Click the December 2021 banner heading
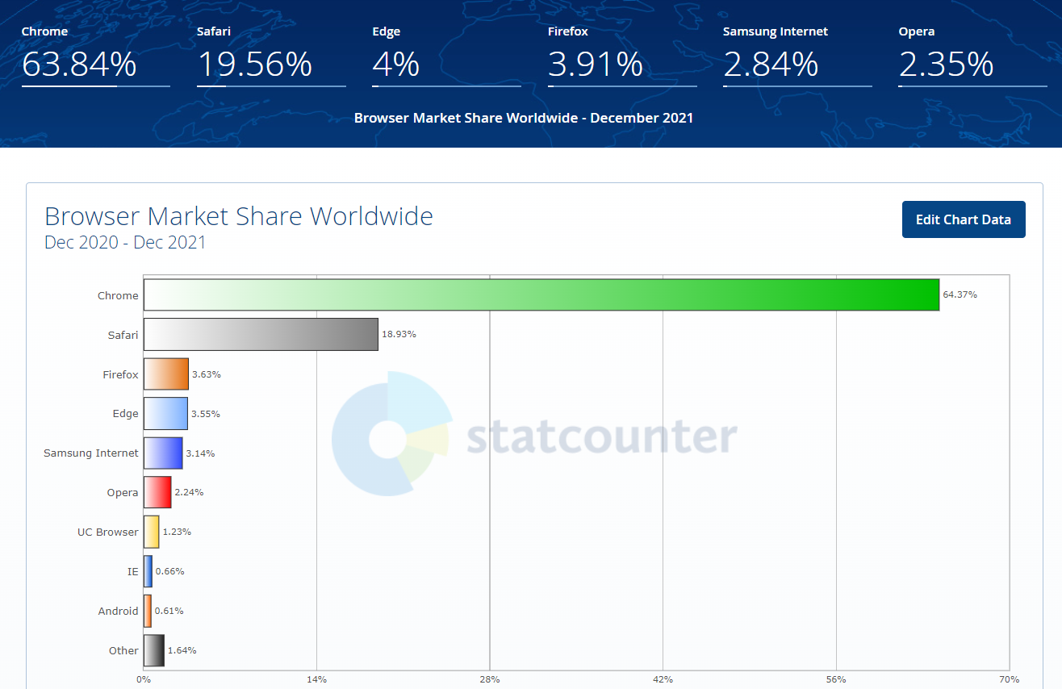The height and width of the screenshot is (689, 1062). click(x=524, y=118)
